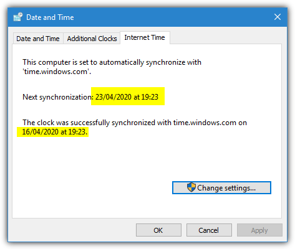Select the Internet Time tab
Image resolution: width=295 pixels, height=249 pixels.
[x=145, y=37]
